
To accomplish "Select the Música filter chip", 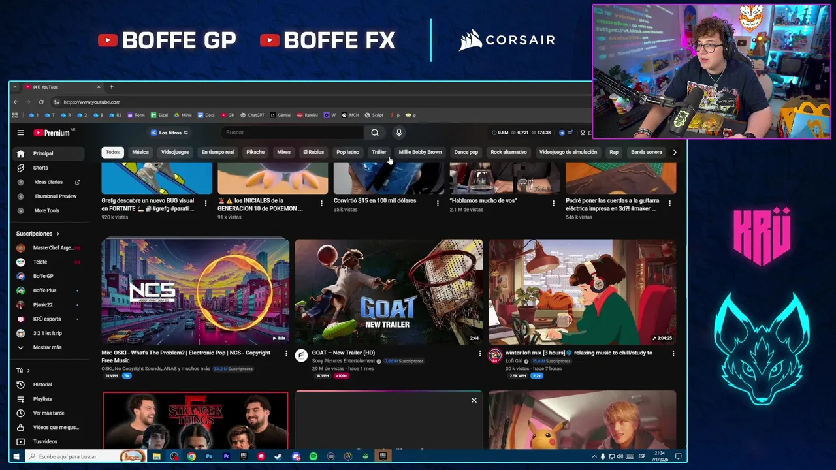I will (140, 152).
